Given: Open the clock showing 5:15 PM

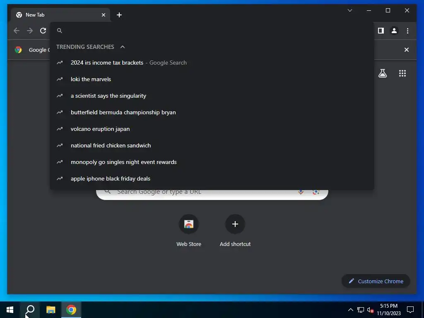Looking at the screenshot, I should tap(389, 310).
